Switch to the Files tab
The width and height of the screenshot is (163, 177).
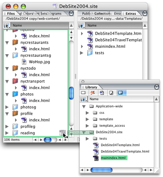tap(11, 13)
